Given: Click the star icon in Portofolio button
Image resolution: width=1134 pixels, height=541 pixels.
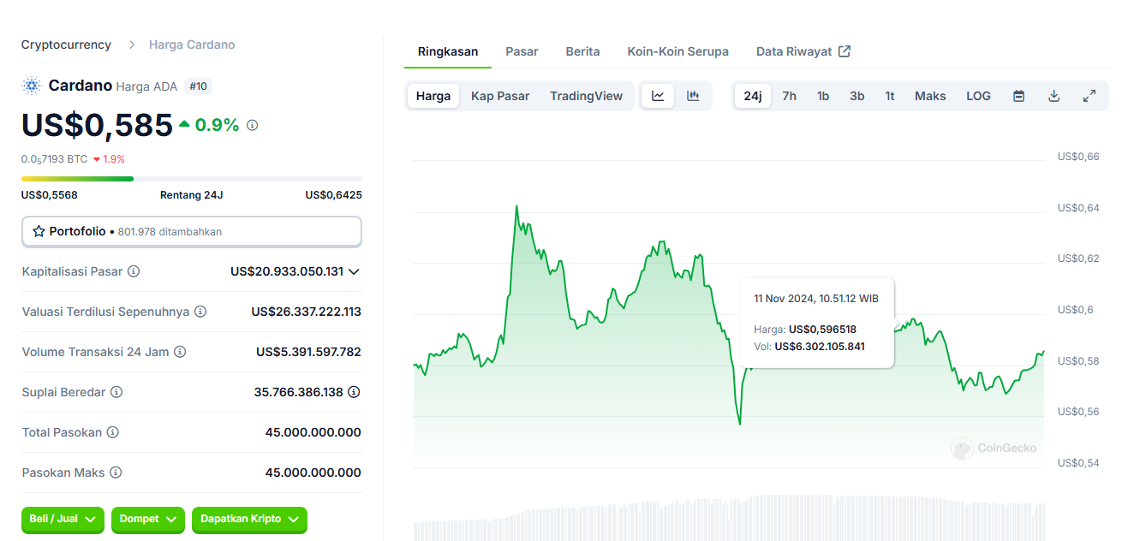Looking at the screenshot, I should click(x=39, y=231).
